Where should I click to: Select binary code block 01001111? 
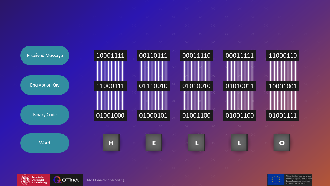[283, 115]
